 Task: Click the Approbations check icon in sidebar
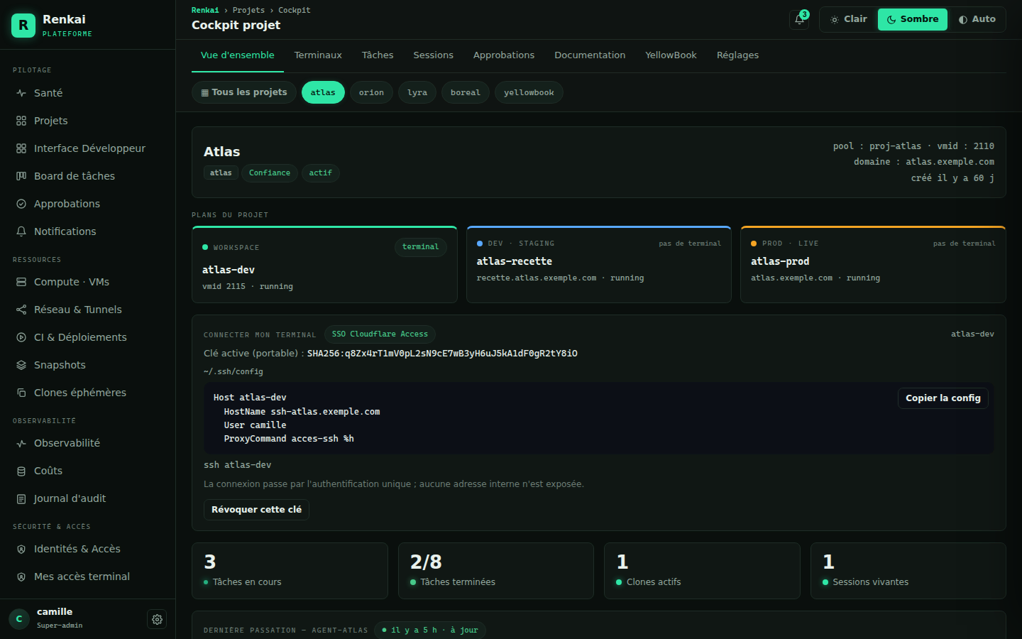[x=21, y=204]
